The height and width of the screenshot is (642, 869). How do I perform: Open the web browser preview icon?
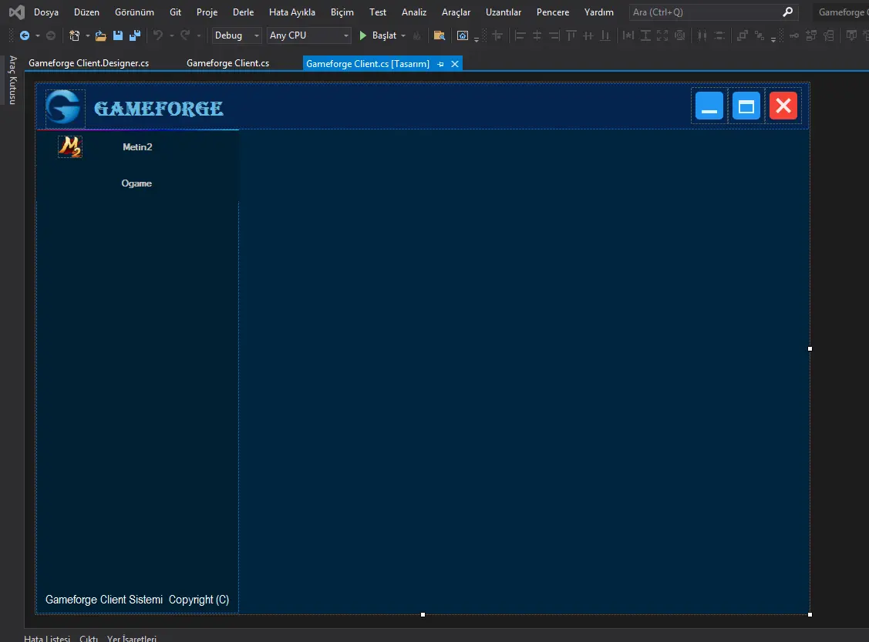462,35
